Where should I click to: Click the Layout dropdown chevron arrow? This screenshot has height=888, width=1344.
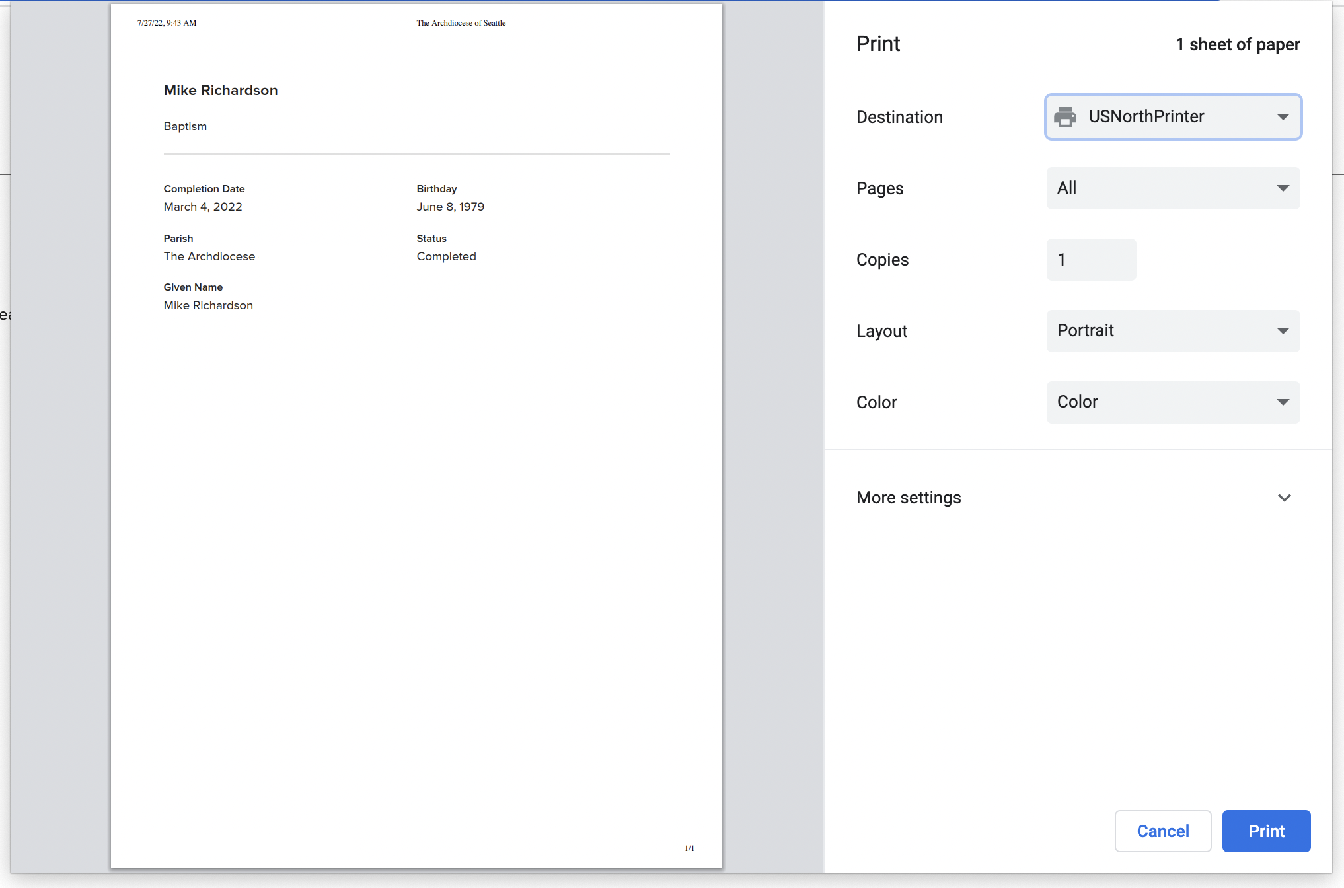[1283, 330]
